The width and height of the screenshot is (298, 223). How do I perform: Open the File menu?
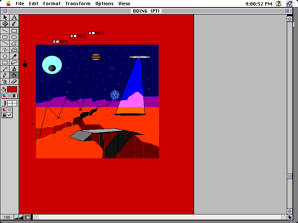(x=20, y=4)
